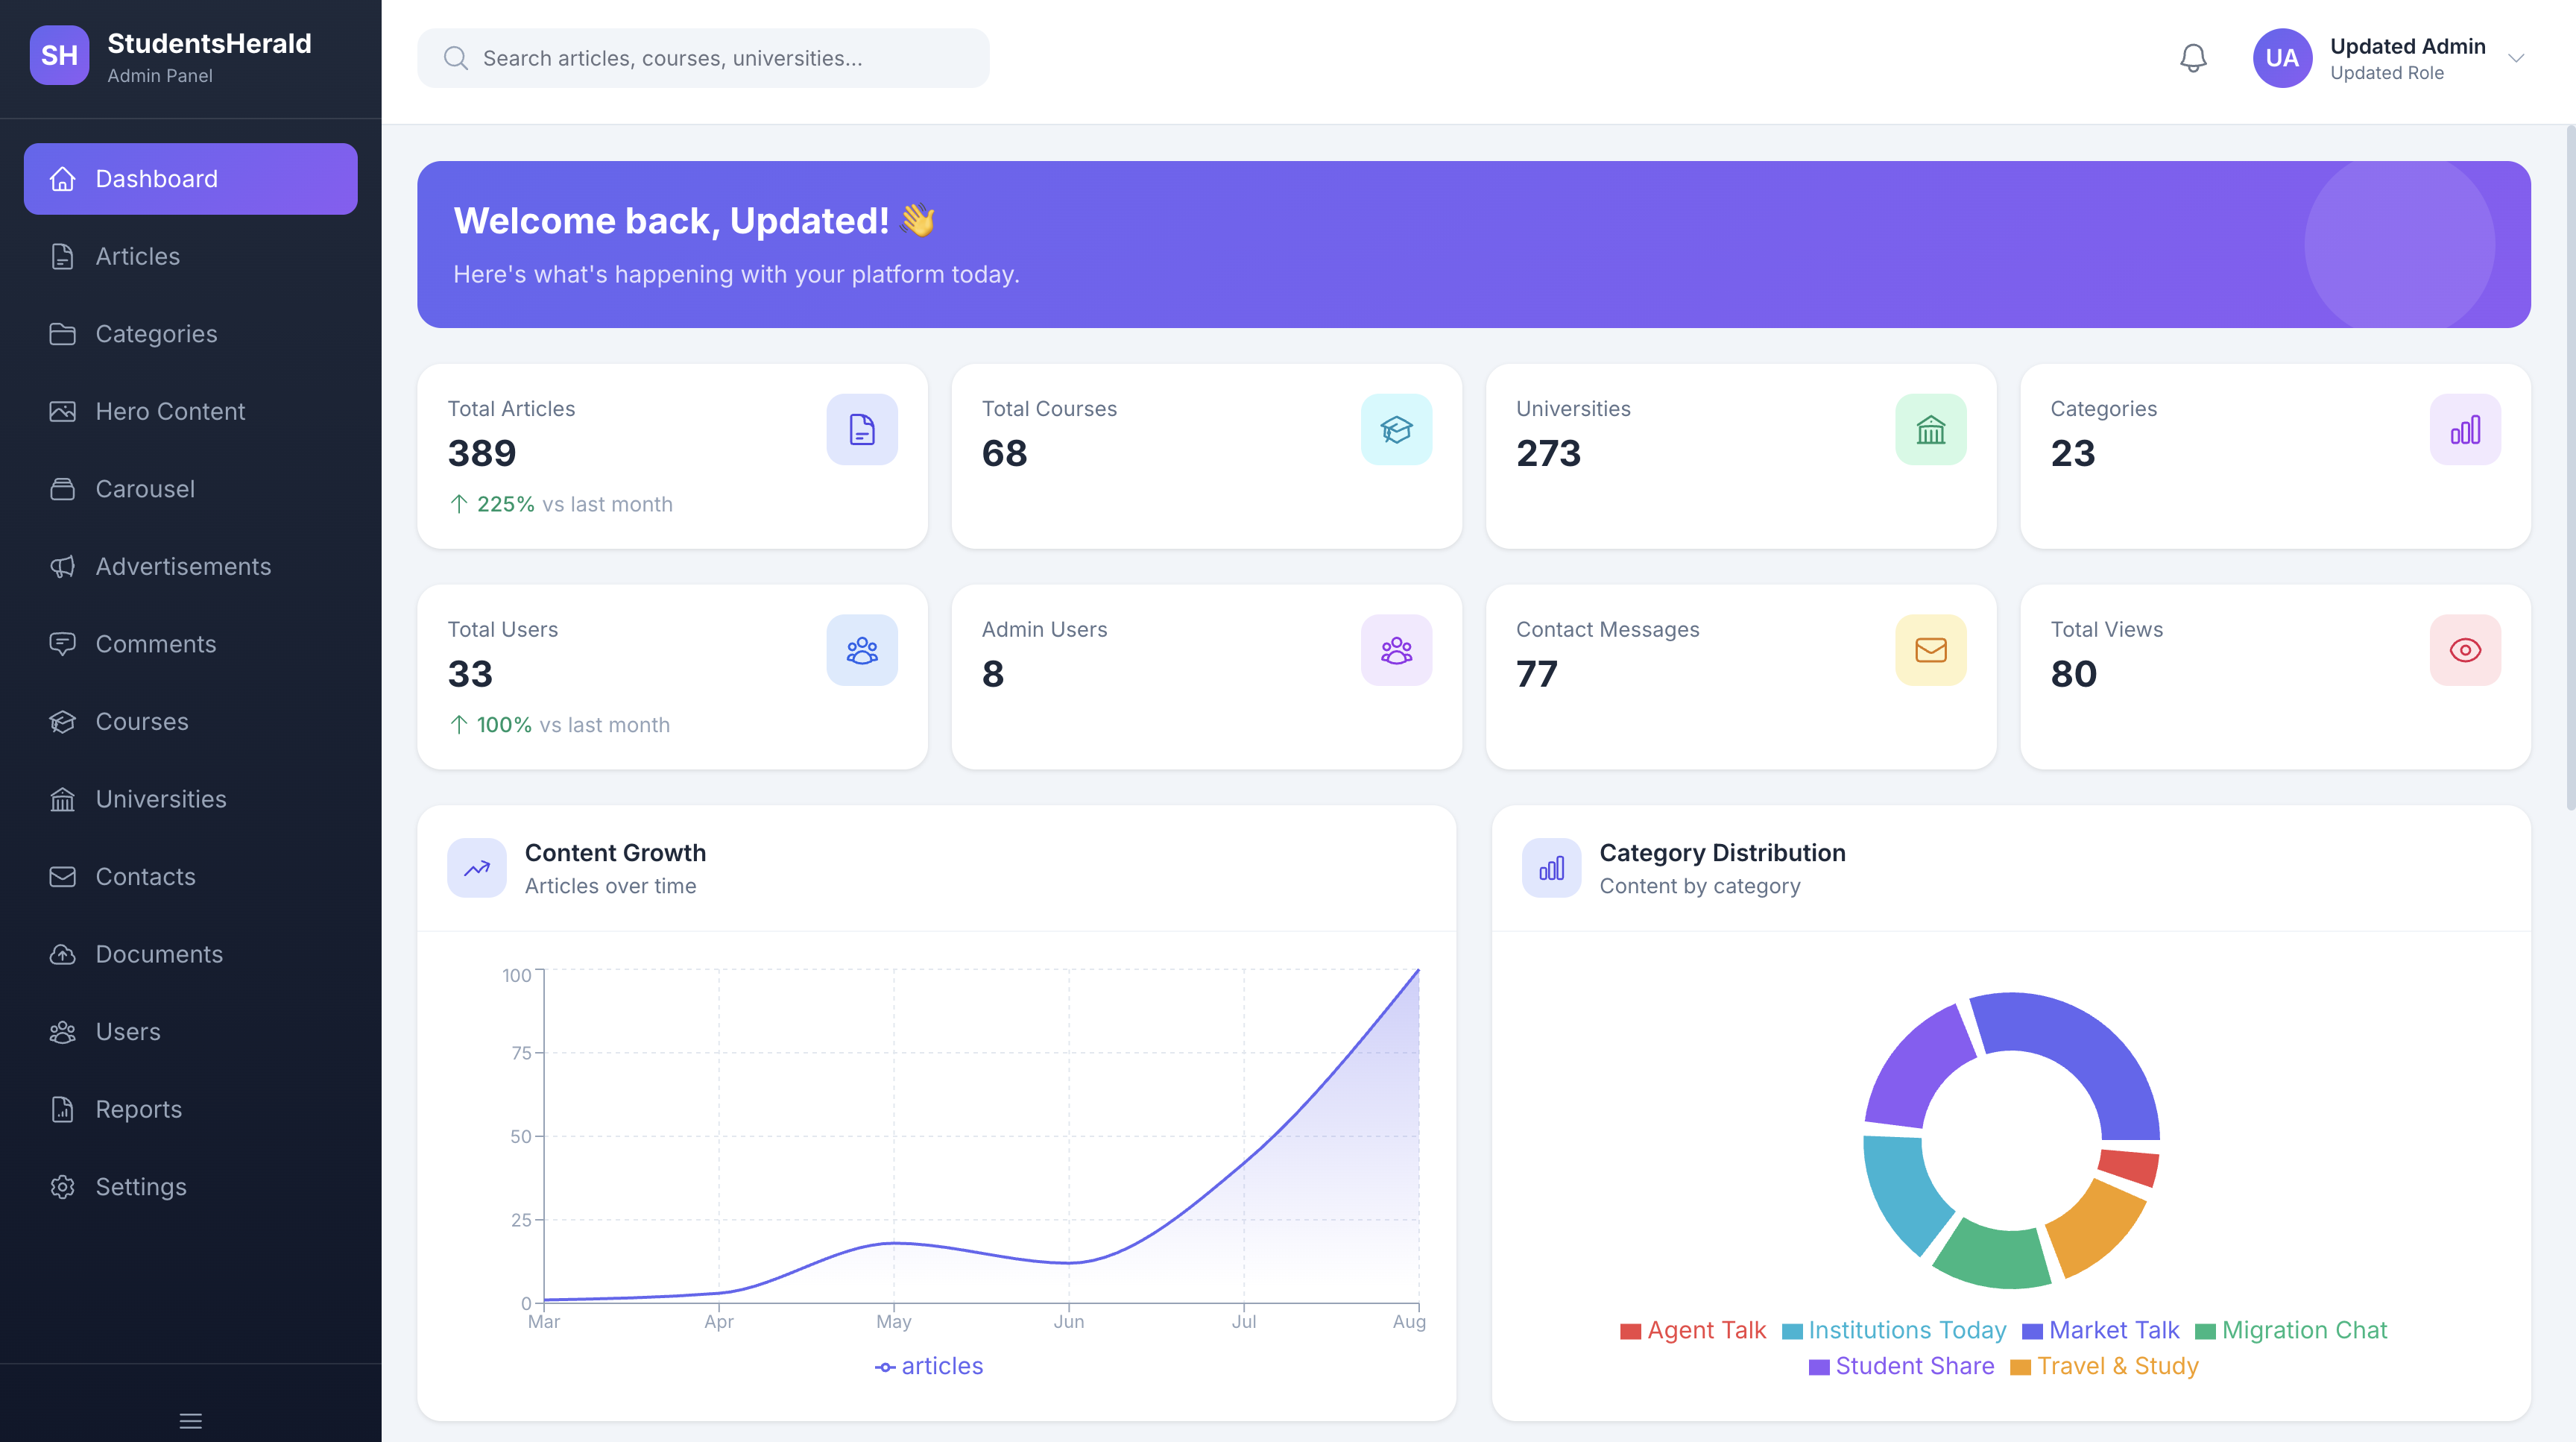Viewport: 2576px width, 1442px height.
Task: Click the UA avatar circle
Action: [x=2282, y=58]
